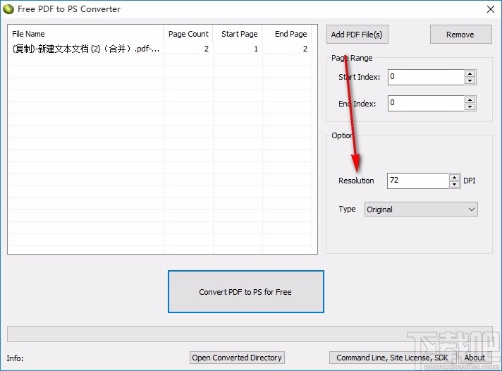Click the End Page column header
This screenshot has height=371, width=502.
pyautogui.click(x=287, y=34)
